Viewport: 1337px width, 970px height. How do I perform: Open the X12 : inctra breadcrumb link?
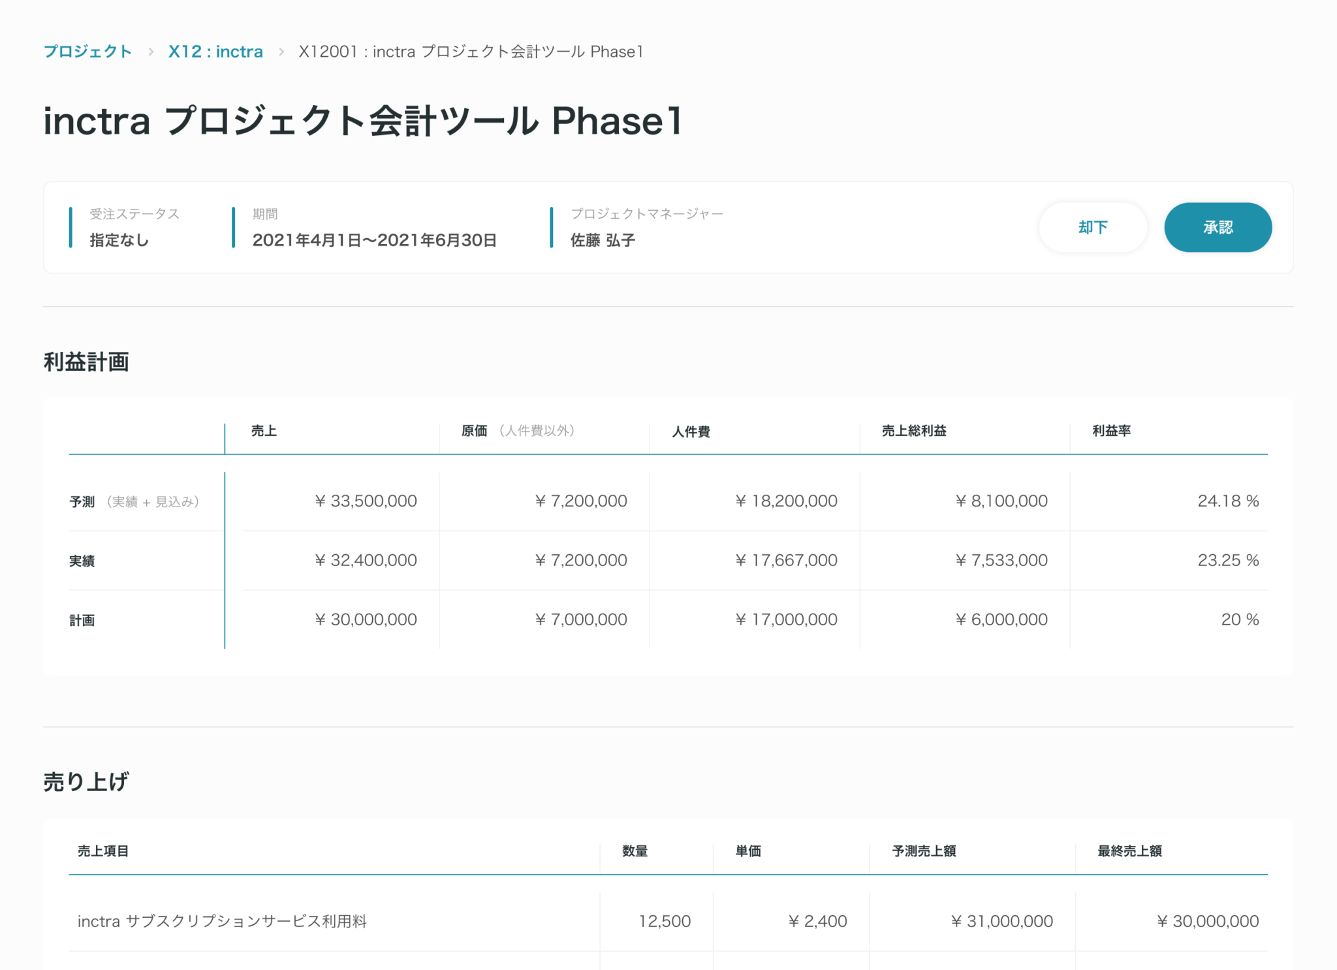pos(215,52)
